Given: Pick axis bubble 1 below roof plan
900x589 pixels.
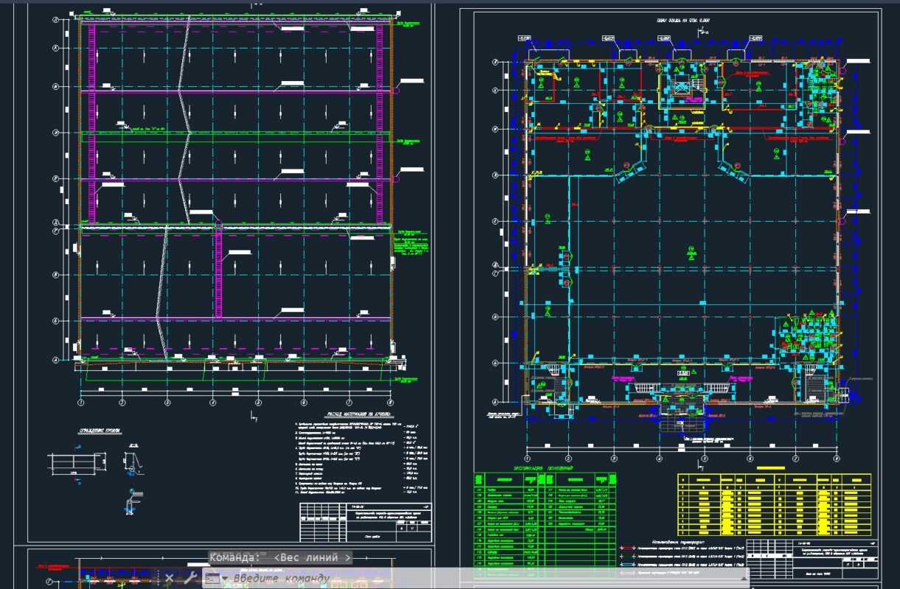Looking at the screenshot, I should tap(80, 403).
